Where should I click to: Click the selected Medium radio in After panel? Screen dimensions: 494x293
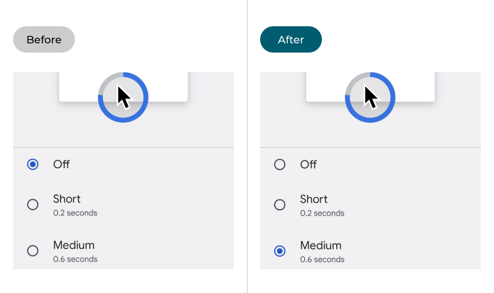[x=280, y=251]
